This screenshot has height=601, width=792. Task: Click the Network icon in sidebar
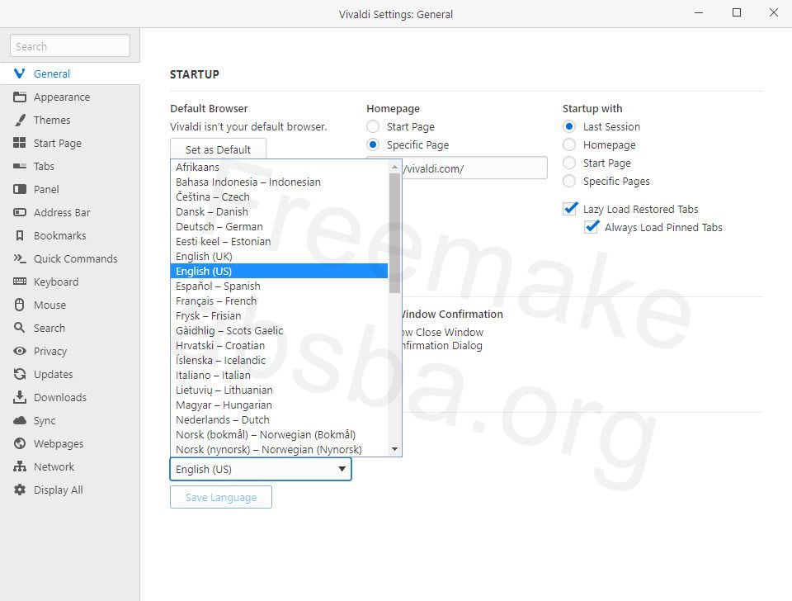click(20, 466)
